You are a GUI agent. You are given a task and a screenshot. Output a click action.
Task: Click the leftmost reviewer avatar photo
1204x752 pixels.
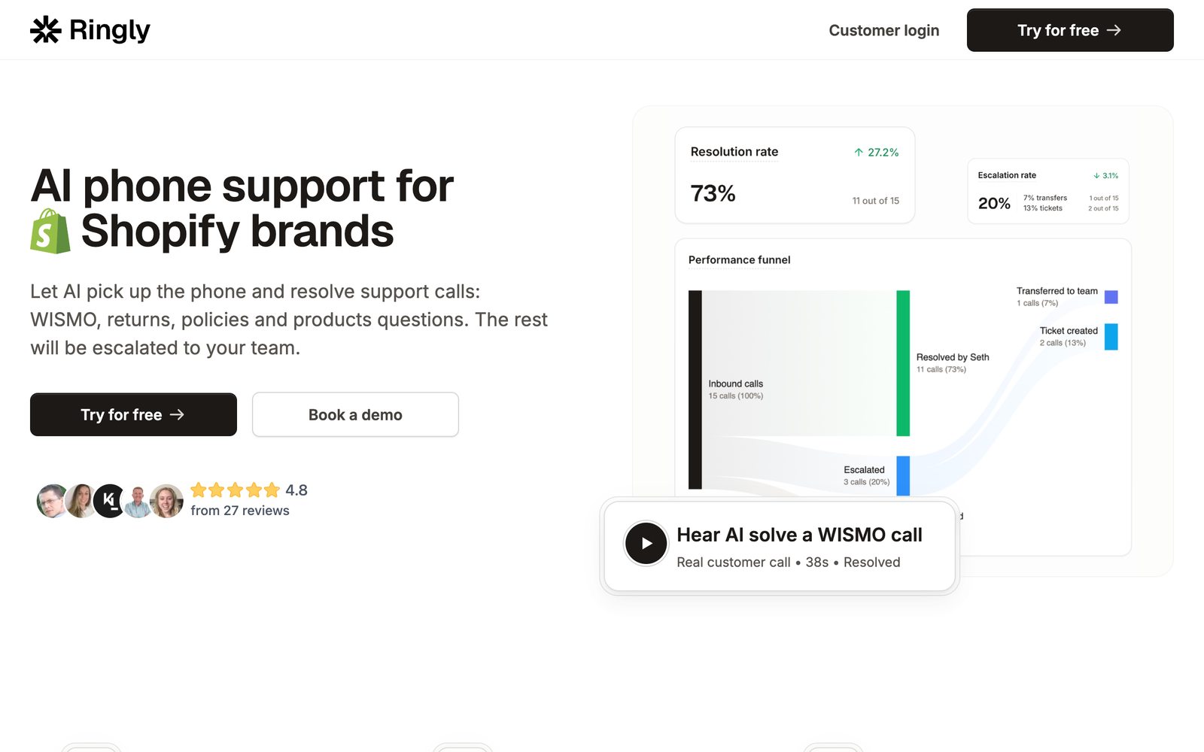50,499
